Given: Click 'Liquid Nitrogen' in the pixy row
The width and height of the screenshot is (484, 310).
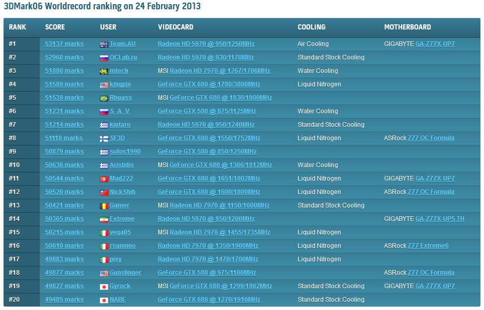Looking at the screenshot, I should tap(319, 259).
